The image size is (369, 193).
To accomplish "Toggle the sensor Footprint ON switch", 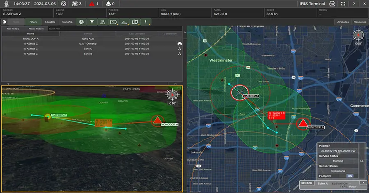I will (x=350, y=176).
